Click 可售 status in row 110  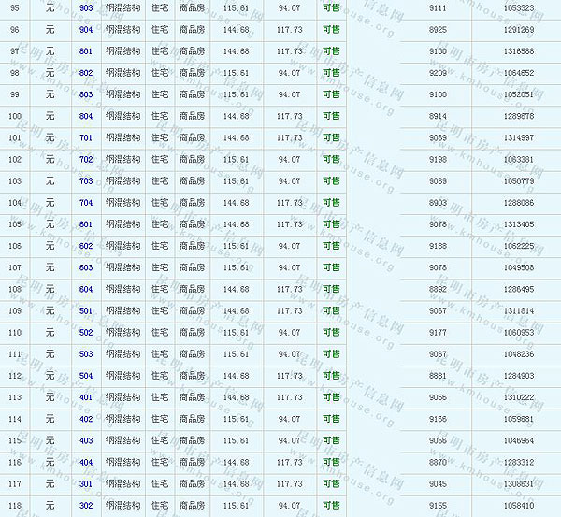[331, 332]
